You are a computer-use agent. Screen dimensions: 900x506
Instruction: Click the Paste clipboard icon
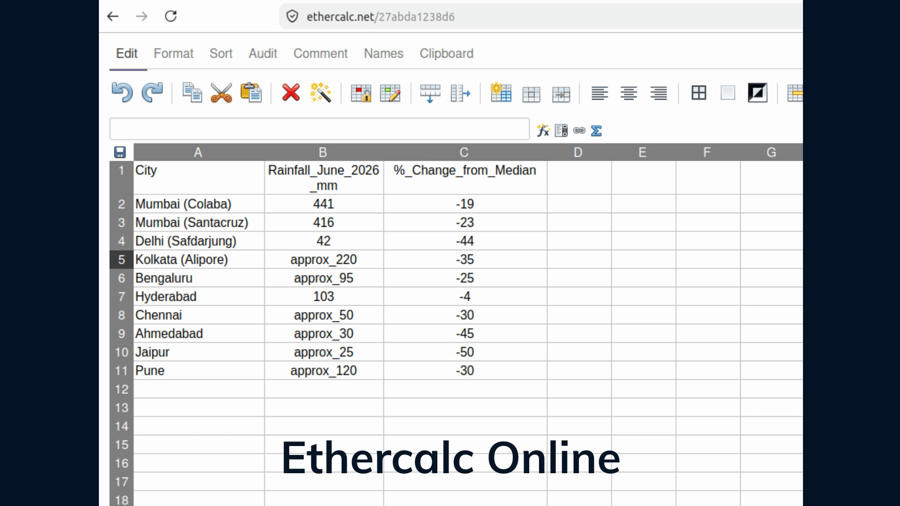251,92
